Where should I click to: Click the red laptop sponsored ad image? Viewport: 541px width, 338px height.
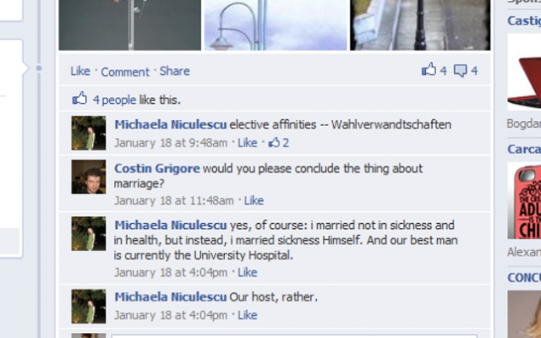click(525, 72)
